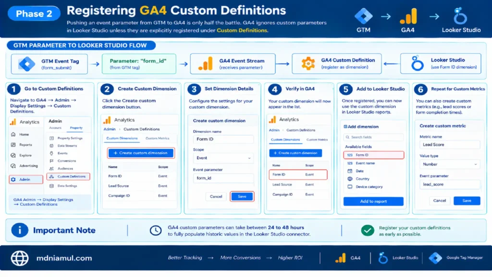492x277 pixels.
Task: Open Audiences in the Admin list
Action: [61, 169]
